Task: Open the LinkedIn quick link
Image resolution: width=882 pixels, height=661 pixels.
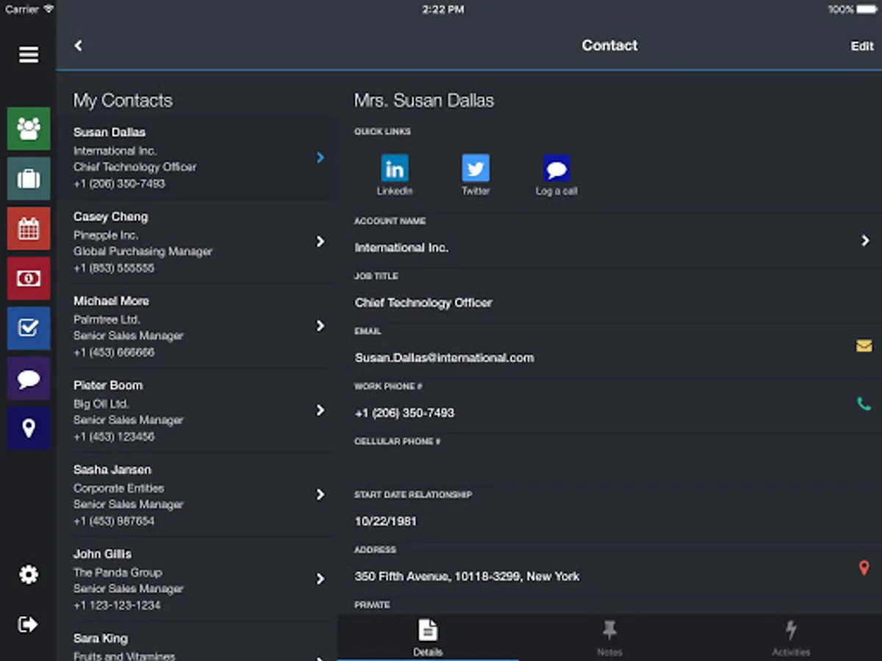Action: 395,168
